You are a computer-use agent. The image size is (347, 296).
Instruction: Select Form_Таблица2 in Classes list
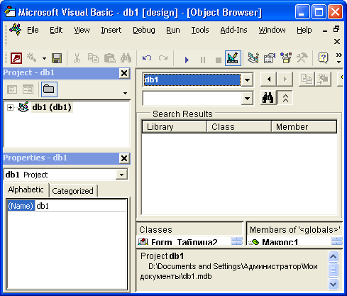(x=184, y=242)
